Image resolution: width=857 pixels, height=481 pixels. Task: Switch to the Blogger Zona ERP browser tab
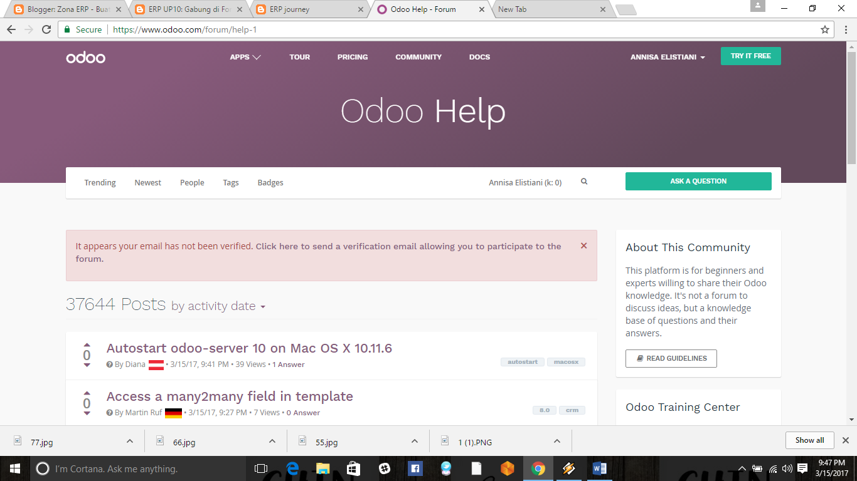point(65,9)
